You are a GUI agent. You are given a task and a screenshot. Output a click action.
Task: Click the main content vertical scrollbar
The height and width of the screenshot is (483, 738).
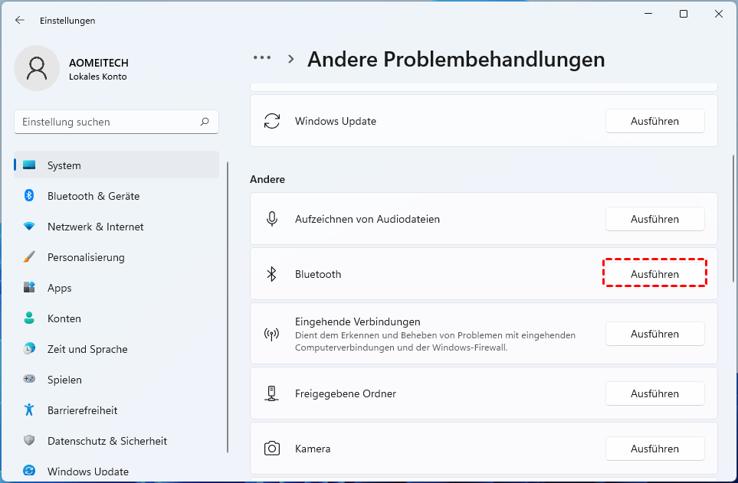[733, 219]
